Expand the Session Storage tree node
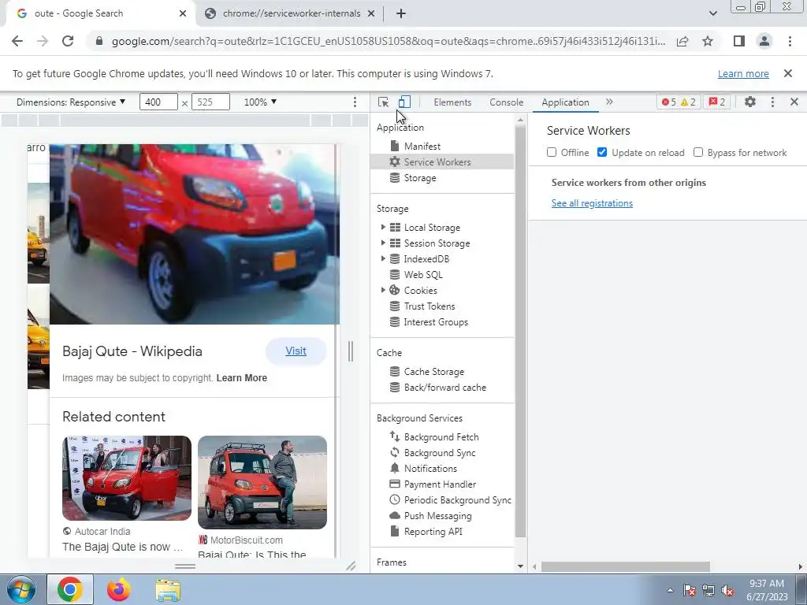Viewport: 807px width, 605px height. (383, 243)
